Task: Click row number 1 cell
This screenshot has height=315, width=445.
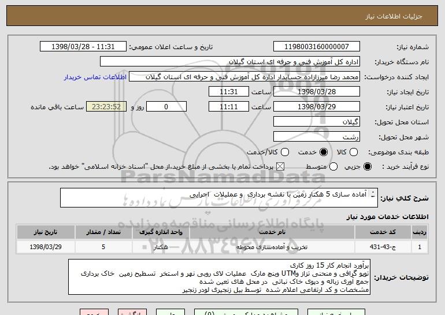Action: [420, 247]
